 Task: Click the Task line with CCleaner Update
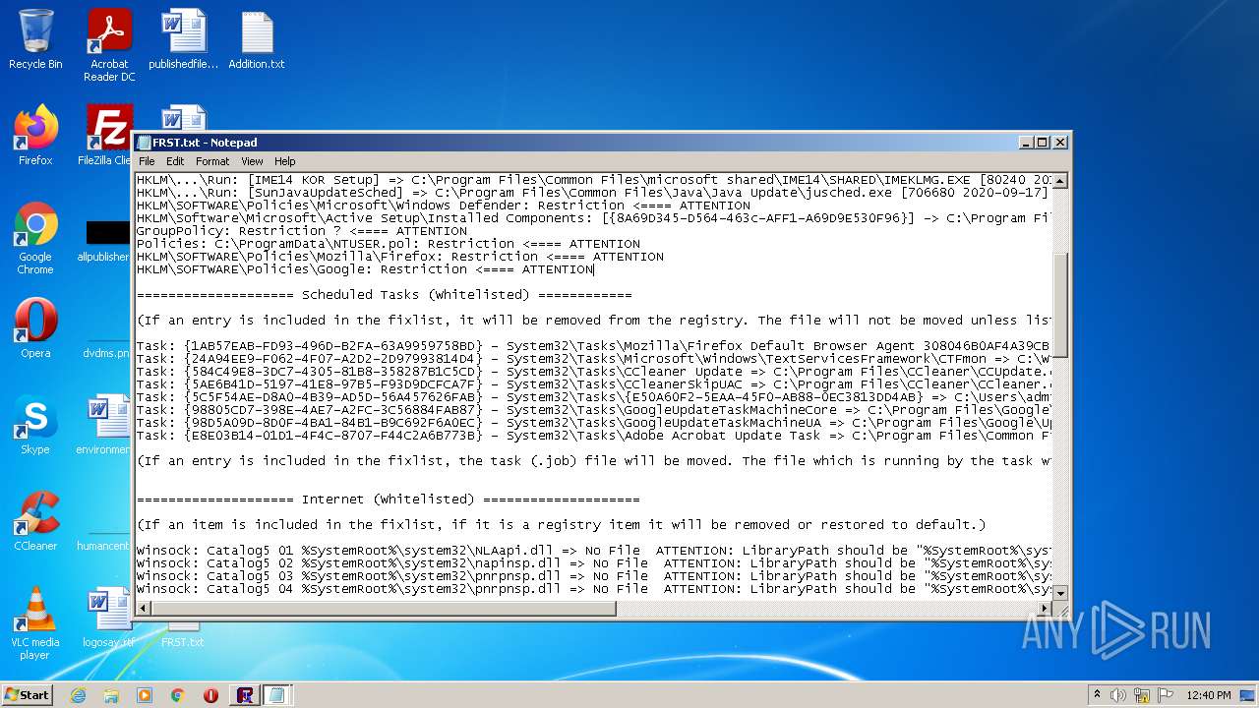pyautogui.click(x=594, y=372)
